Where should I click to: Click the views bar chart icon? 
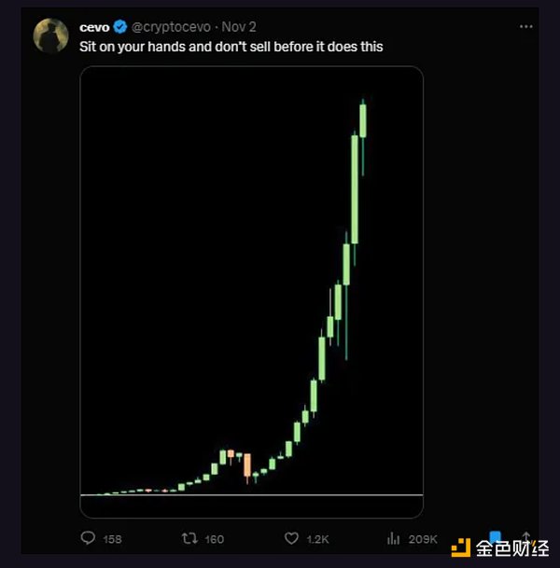tap(394, 538)
